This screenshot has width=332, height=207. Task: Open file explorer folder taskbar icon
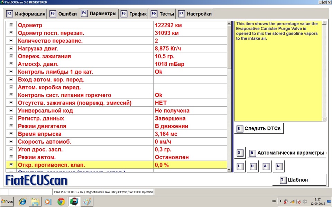[x=35, y=201]
